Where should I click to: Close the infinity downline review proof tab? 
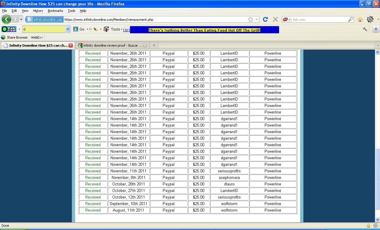point(145,45)
